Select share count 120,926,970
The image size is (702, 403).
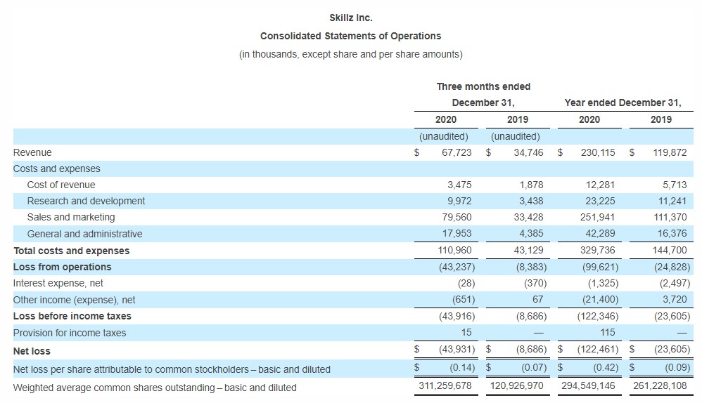tap(516, 385)
